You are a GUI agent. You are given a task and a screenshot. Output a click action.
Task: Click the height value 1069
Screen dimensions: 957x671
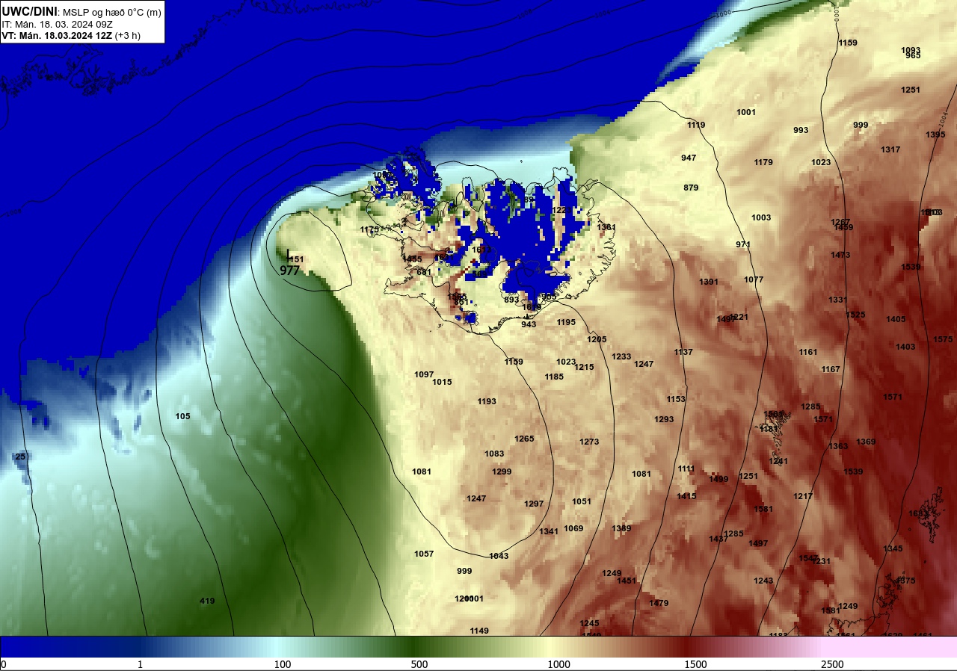[x=573, y=528]
